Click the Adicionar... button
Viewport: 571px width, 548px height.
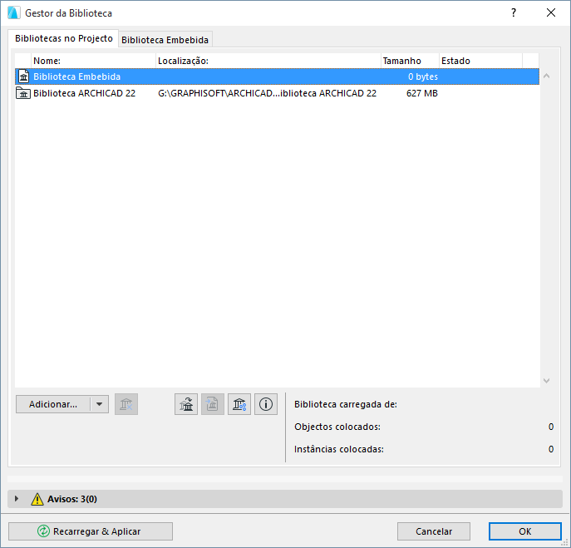click(53, 404)
